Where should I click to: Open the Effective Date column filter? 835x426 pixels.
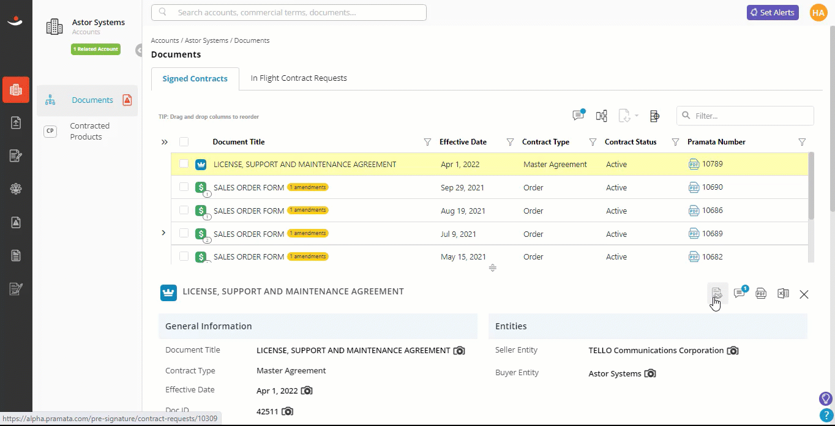click(510, 142)
